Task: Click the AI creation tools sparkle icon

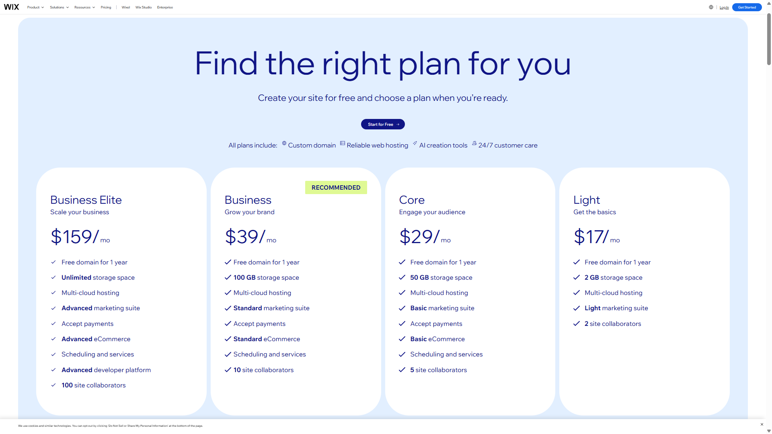Action: [x=415, y=143]
